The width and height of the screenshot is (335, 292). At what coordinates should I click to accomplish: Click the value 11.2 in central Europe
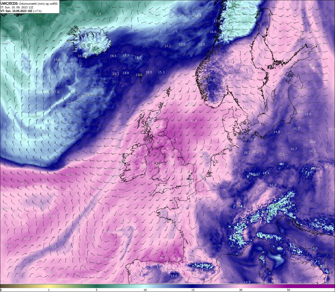[x=252, y=174]
